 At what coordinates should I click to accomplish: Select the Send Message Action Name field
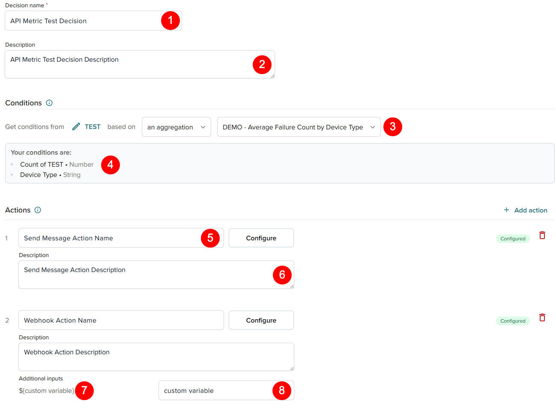click(107, 238)
